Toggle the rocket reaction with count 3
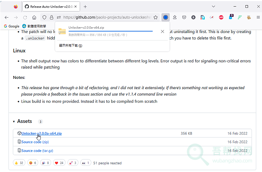This screenshot has width=262, height=172. coord(73,163)
